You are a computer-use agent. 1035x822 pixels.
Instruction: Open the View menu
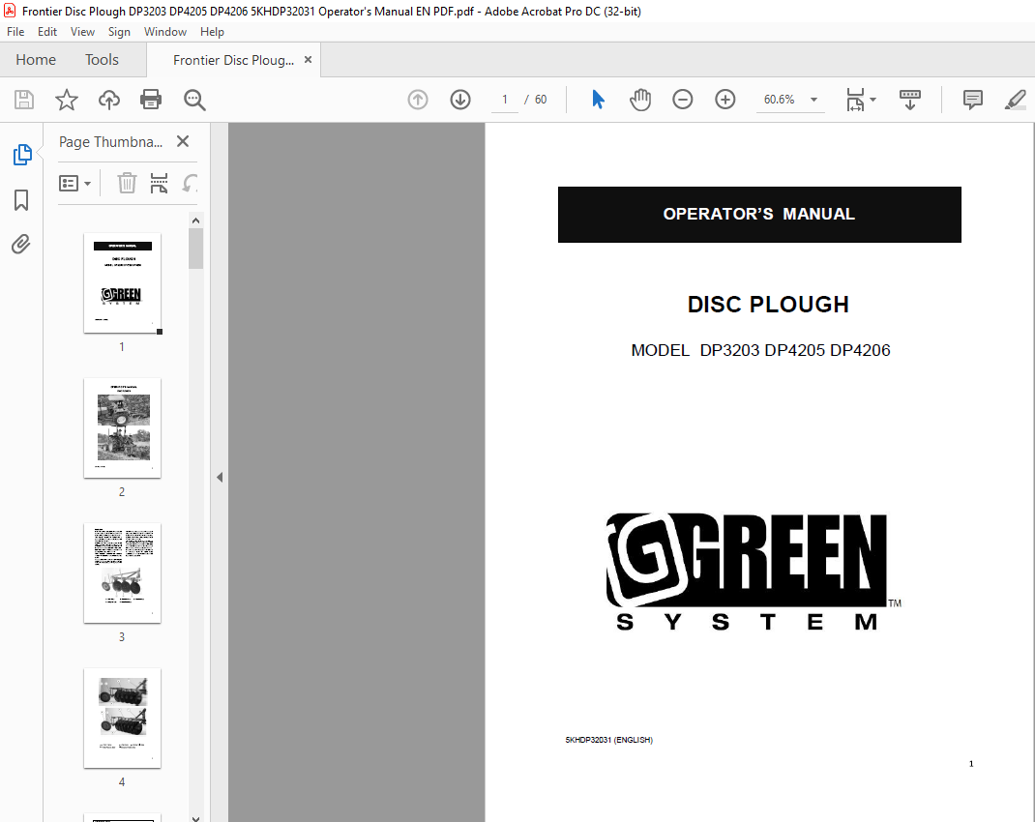82,32
